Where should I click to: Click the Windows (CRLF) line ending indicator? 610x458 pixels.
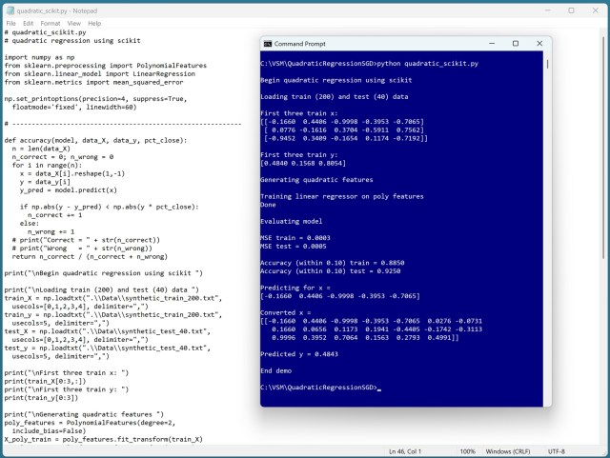(510, 451)
